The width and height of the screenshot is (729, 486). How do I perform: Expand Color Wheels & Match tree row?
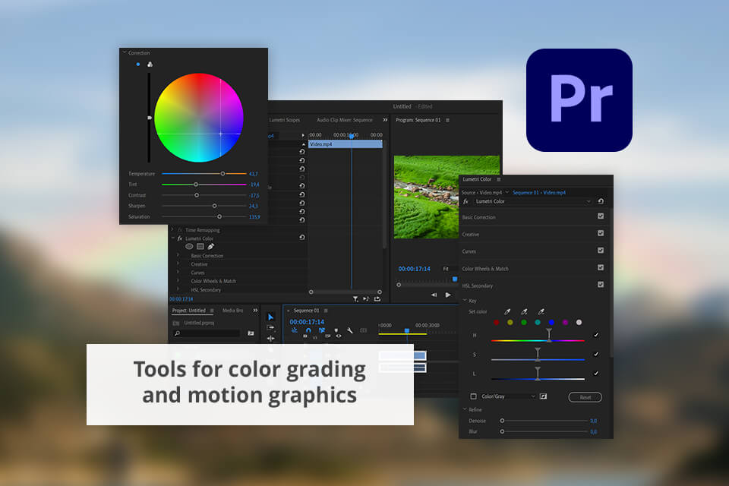[178, 281]
